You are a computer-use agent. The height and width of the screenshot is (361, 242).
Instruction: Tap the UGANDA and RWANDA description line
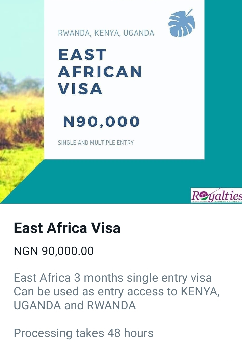[x=75, y=306]
